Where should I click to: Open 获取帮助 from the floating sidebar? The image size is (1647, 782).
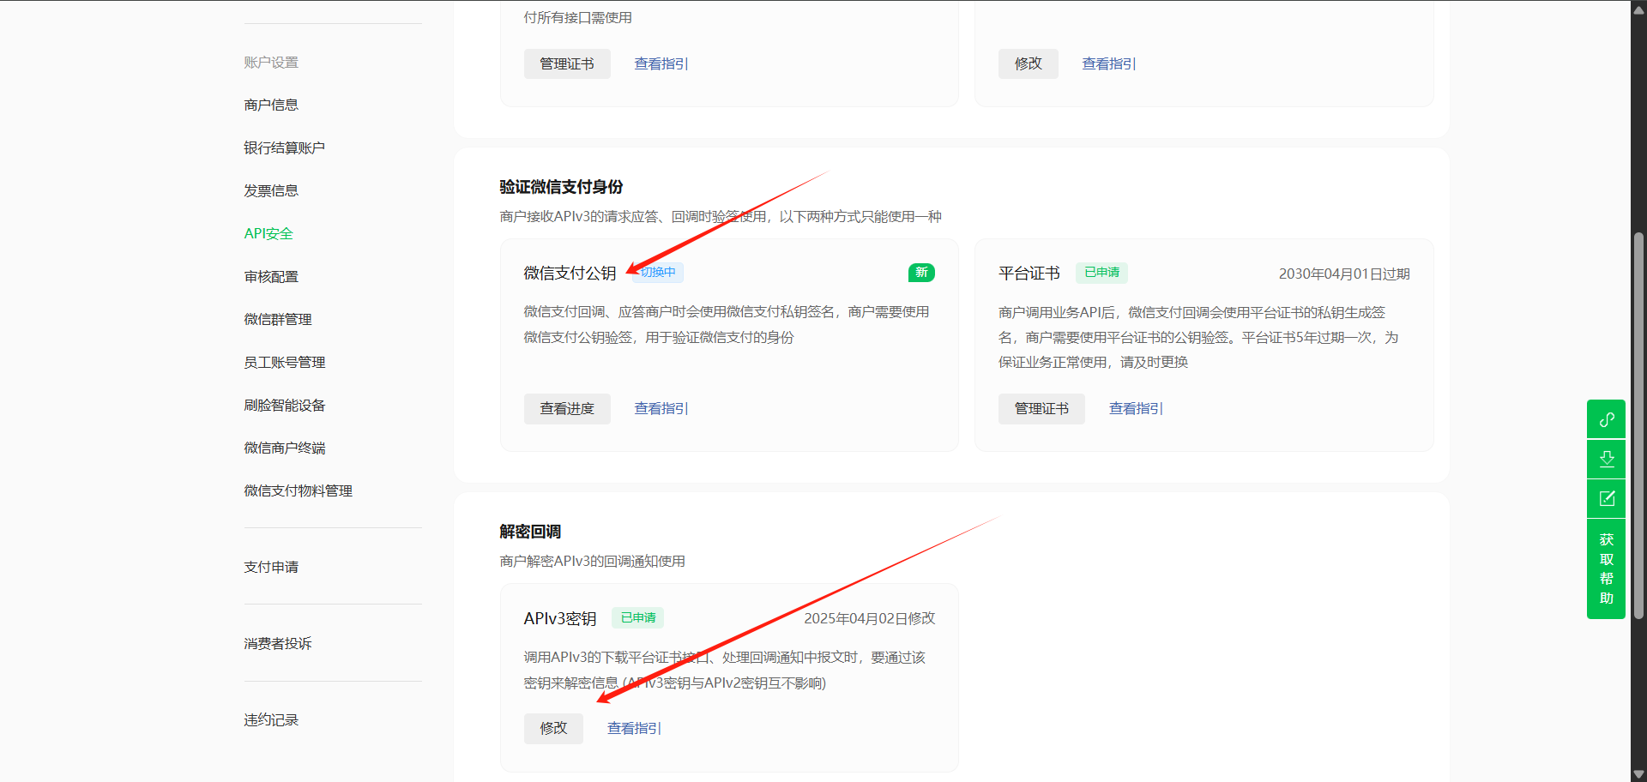click(x=1606, y=568)
